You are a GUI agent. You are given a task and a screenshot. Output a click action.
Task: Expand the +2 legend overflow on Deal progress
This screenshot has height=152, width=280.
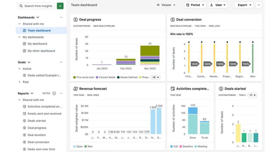[x=155, y=77]
